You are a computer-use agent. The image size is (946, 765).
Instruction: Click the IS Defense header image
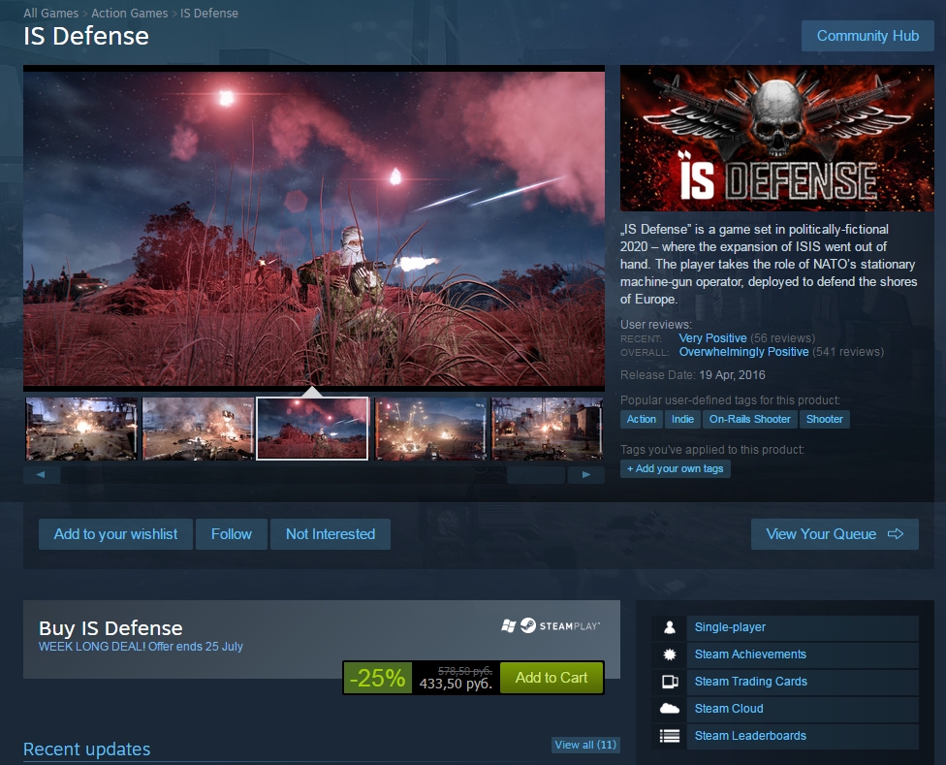[777, 138]
